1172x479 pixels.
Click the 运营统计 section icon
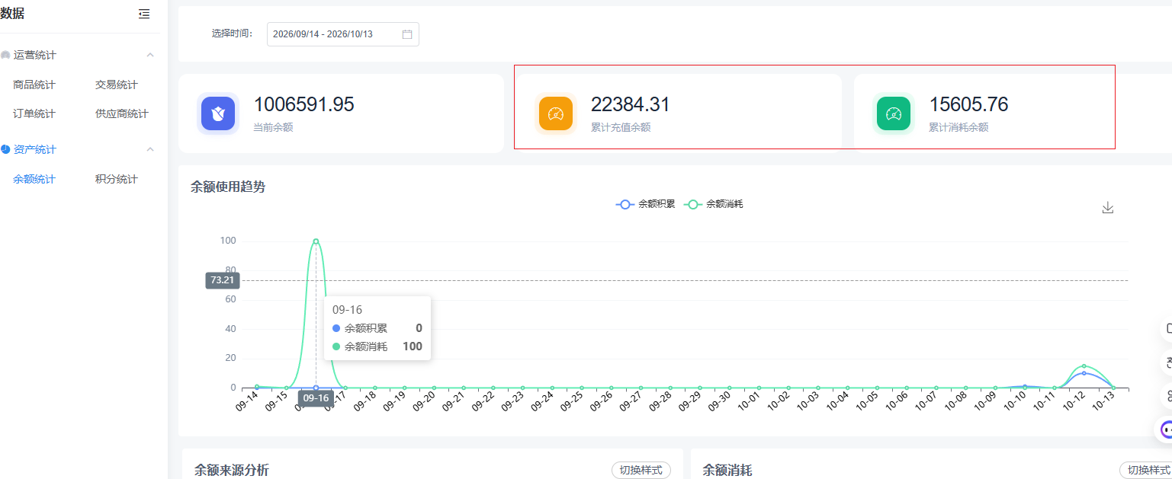click(5, 55)
